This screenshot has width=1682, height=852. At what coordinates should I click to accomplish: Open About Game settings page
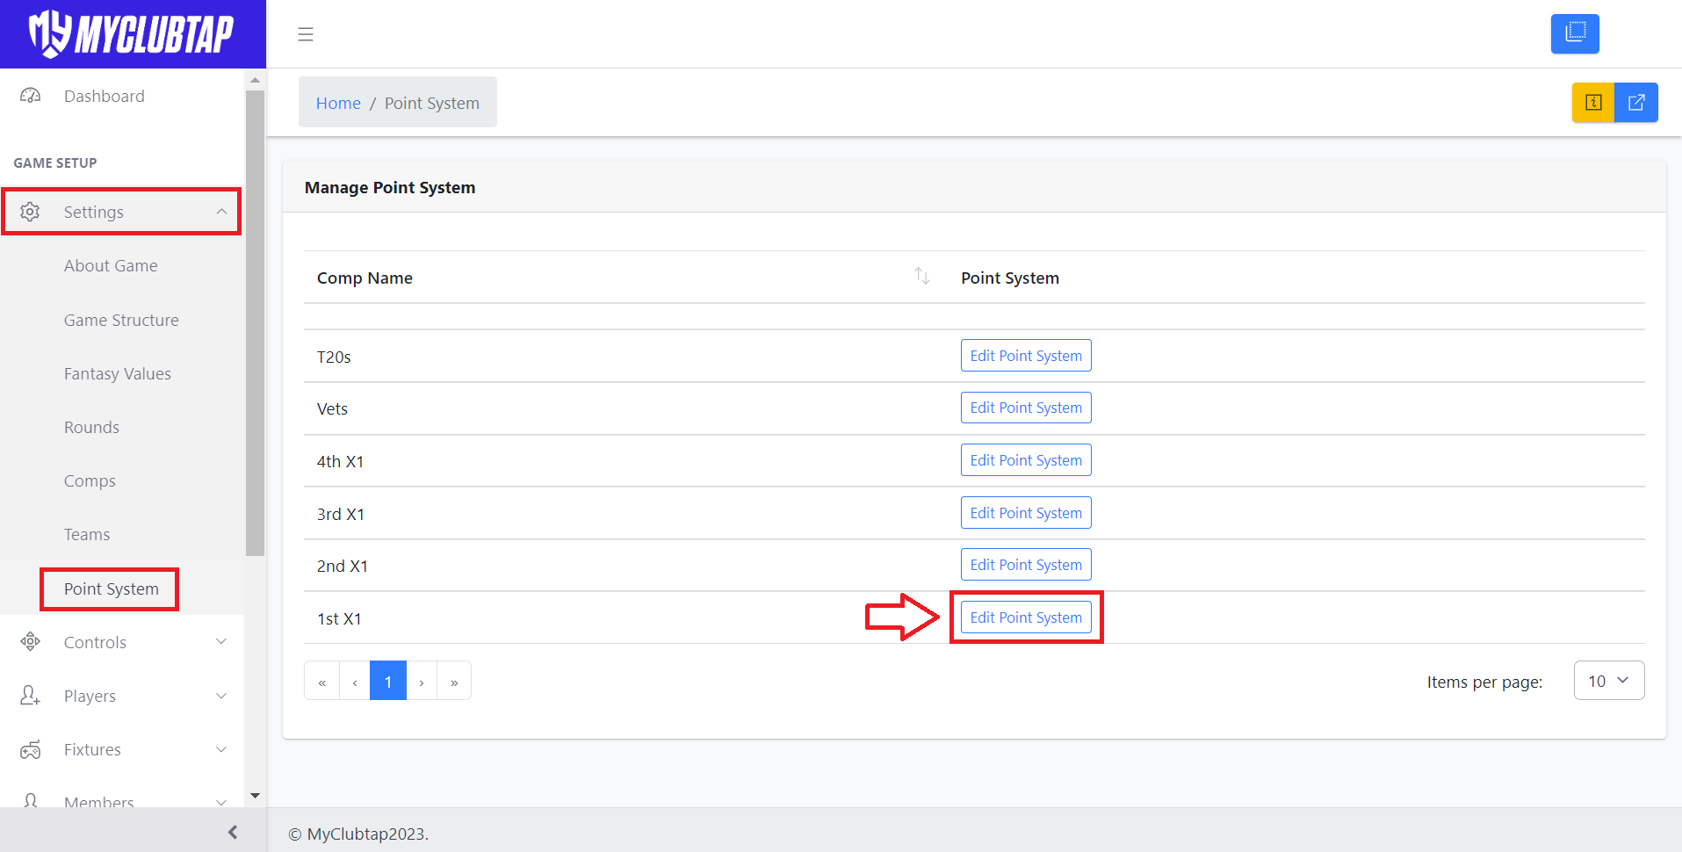(x=111, y=265)
